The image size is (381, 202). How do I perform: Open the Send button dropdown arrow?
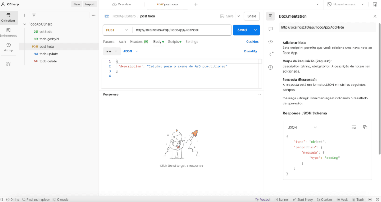(x=255, y=30)
